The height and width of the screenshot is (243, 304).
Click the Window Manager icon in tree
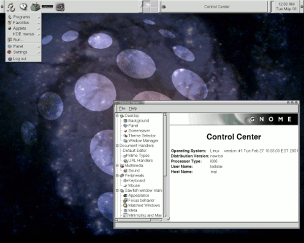click(126, 141)
